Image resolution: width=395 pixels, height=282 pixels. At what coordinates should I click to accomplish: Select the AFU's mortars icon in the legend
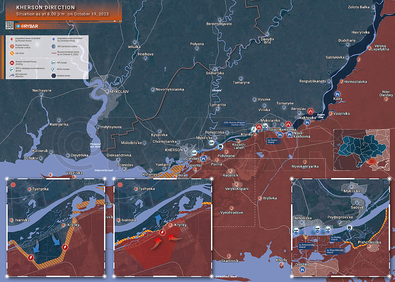(53, 69)
